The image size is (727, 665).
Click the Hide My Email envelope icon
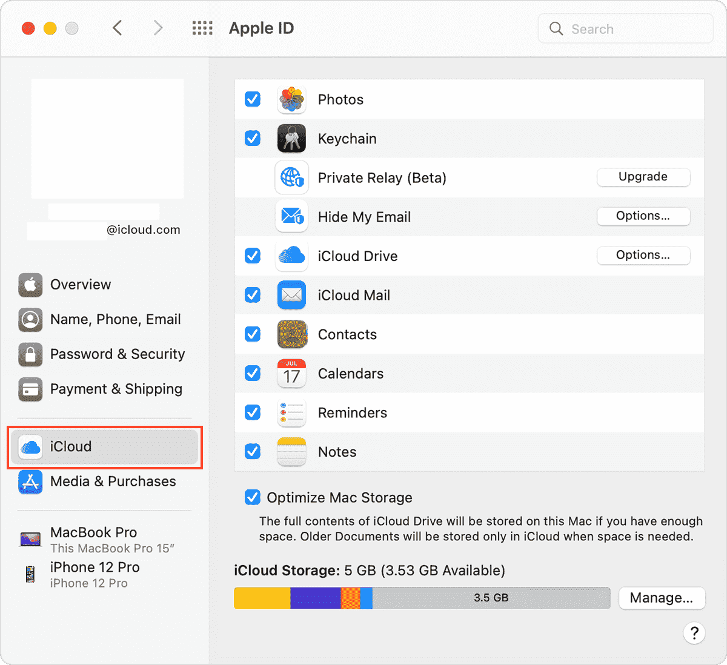coord(291,217)
